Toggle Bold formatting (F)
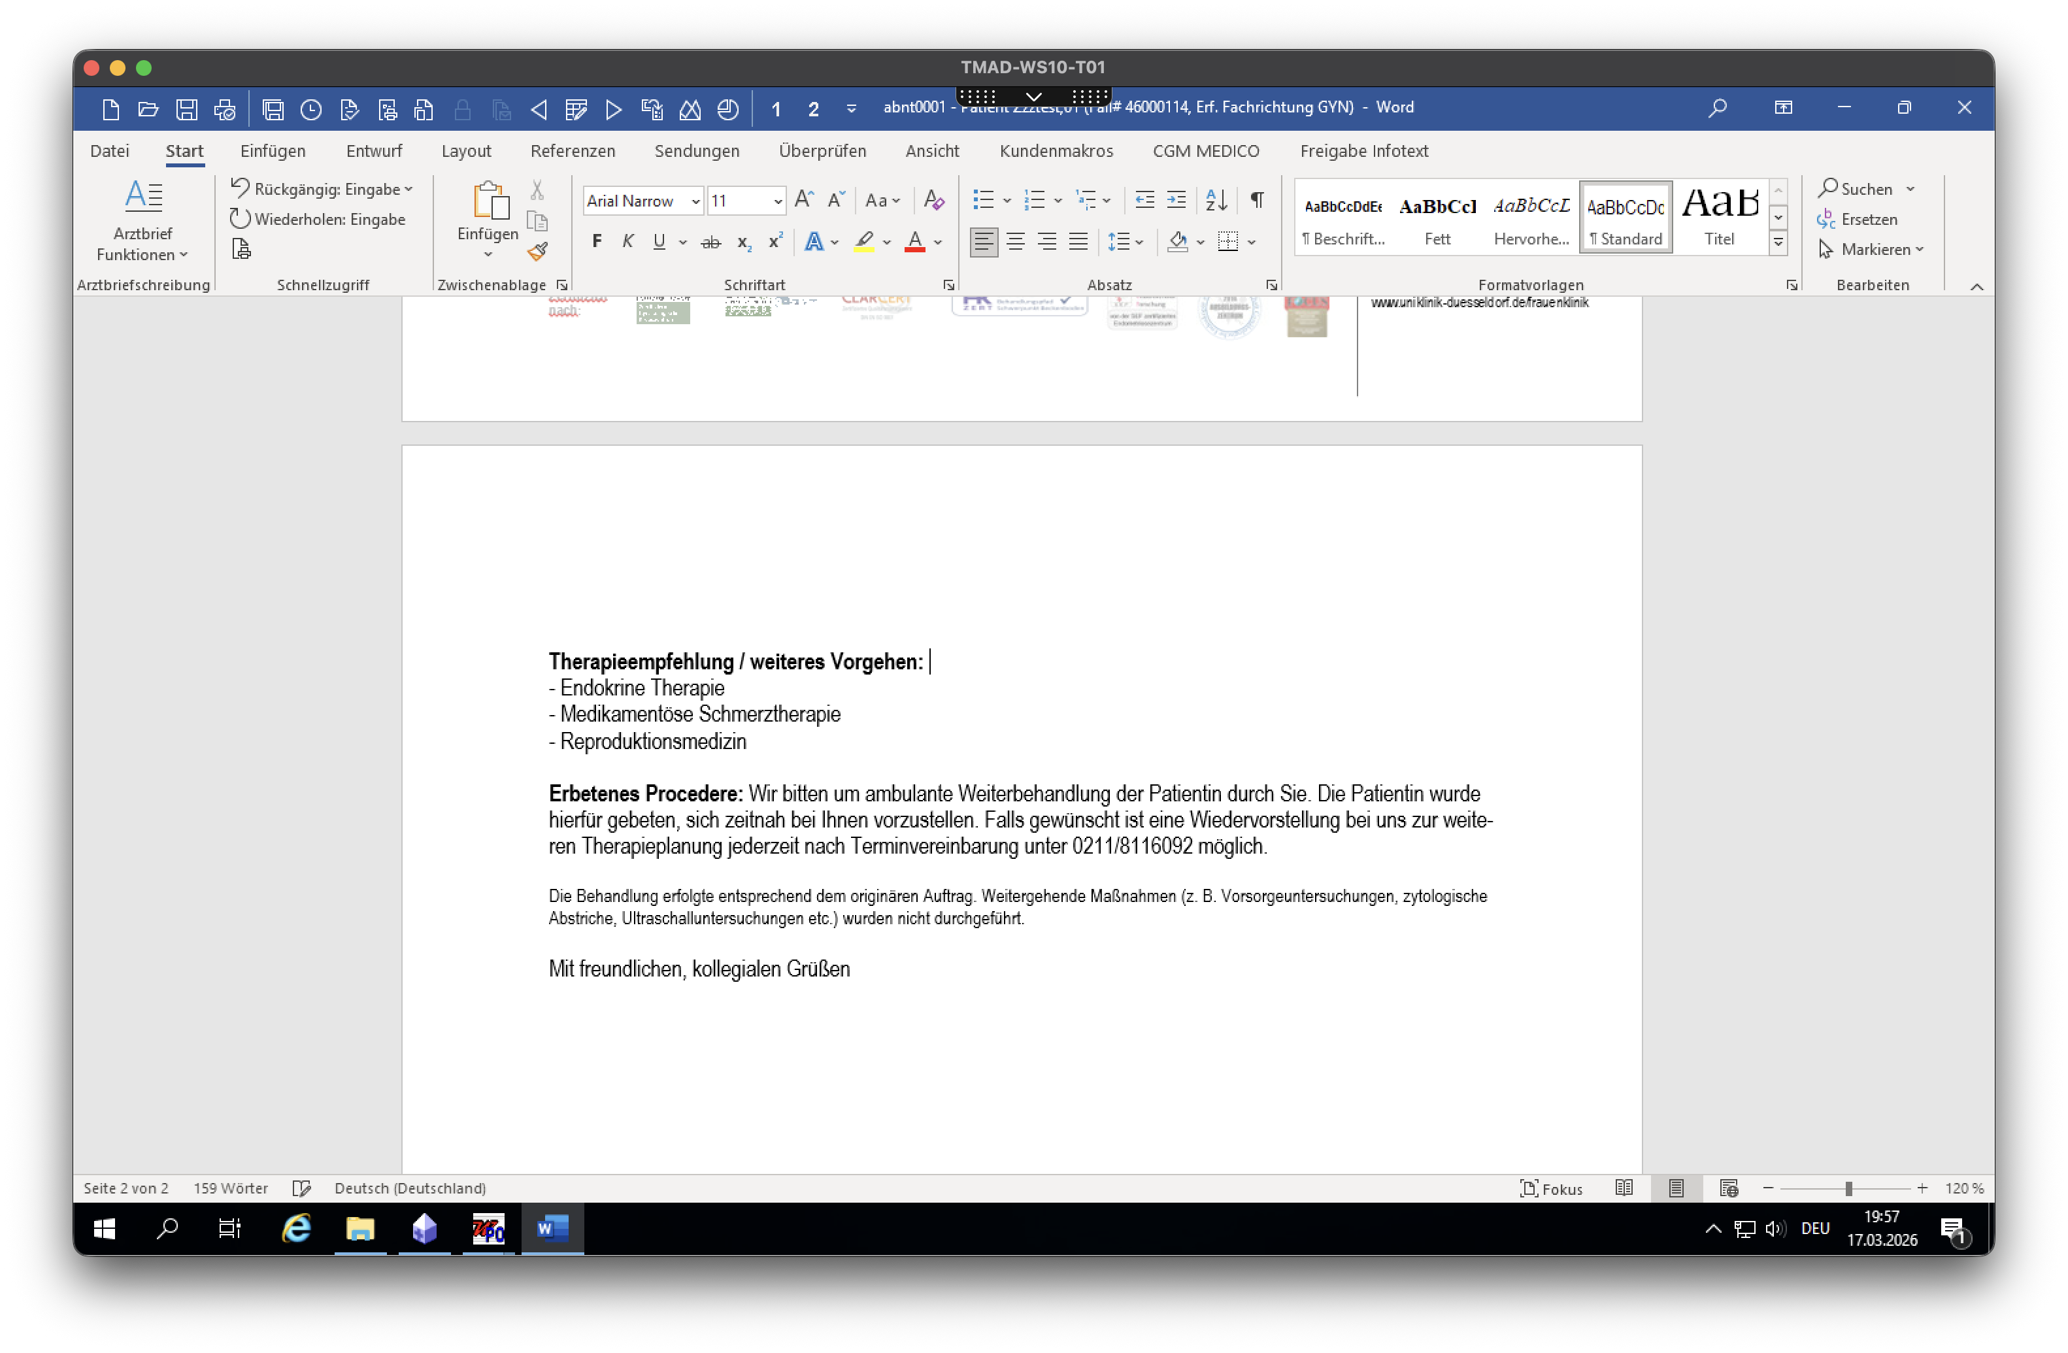 pyautogui.click(x=596, y=242)
